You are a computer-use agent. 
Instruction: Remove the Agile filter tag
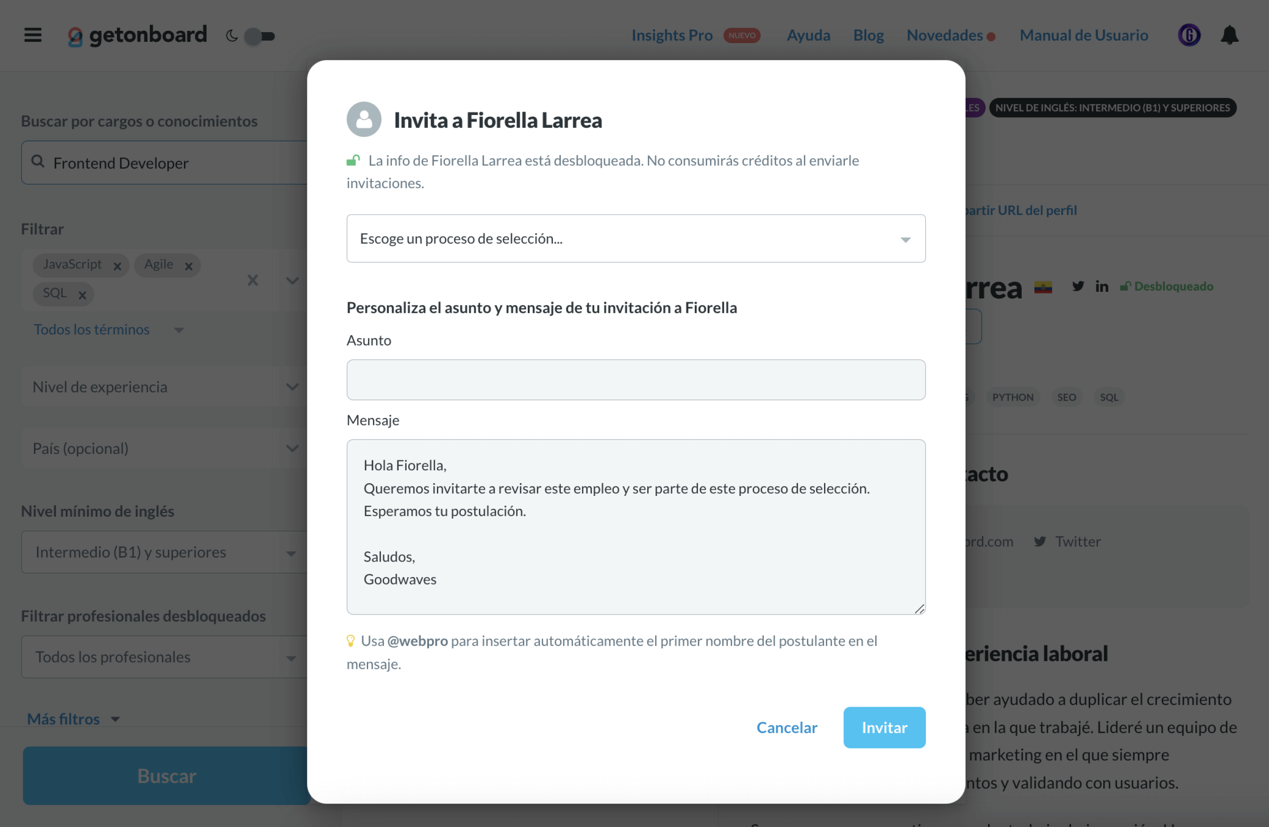coord(188,265)
